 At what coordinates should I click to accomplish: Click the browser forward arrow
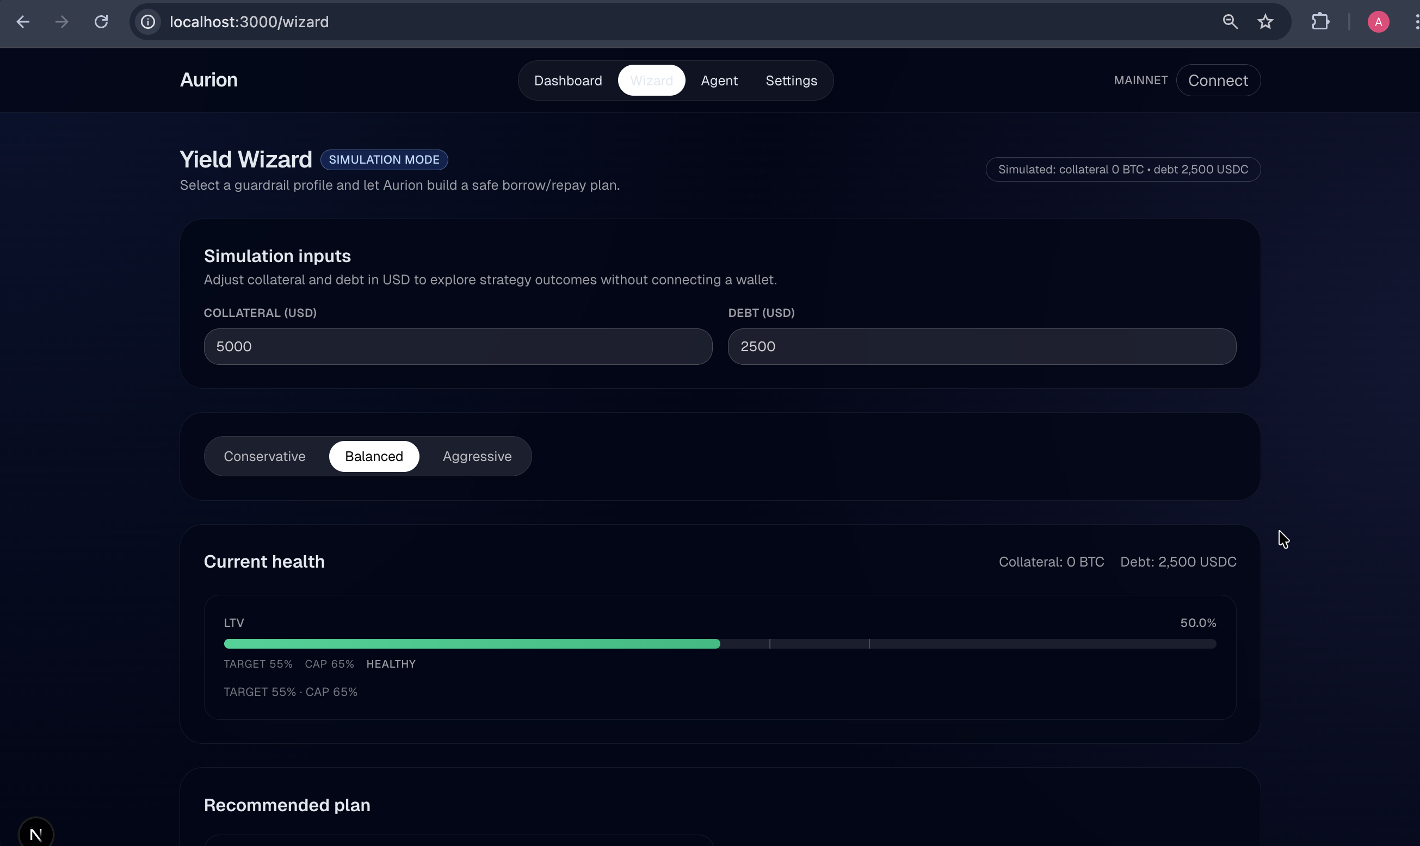pos(61,22)
